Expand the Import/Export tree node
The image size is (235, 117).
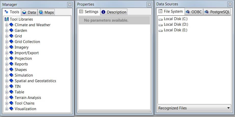click(x=7, y=53)
